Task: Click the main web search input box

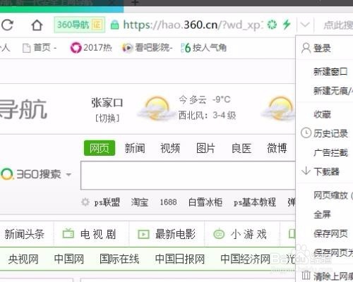Action: [188, 176]
